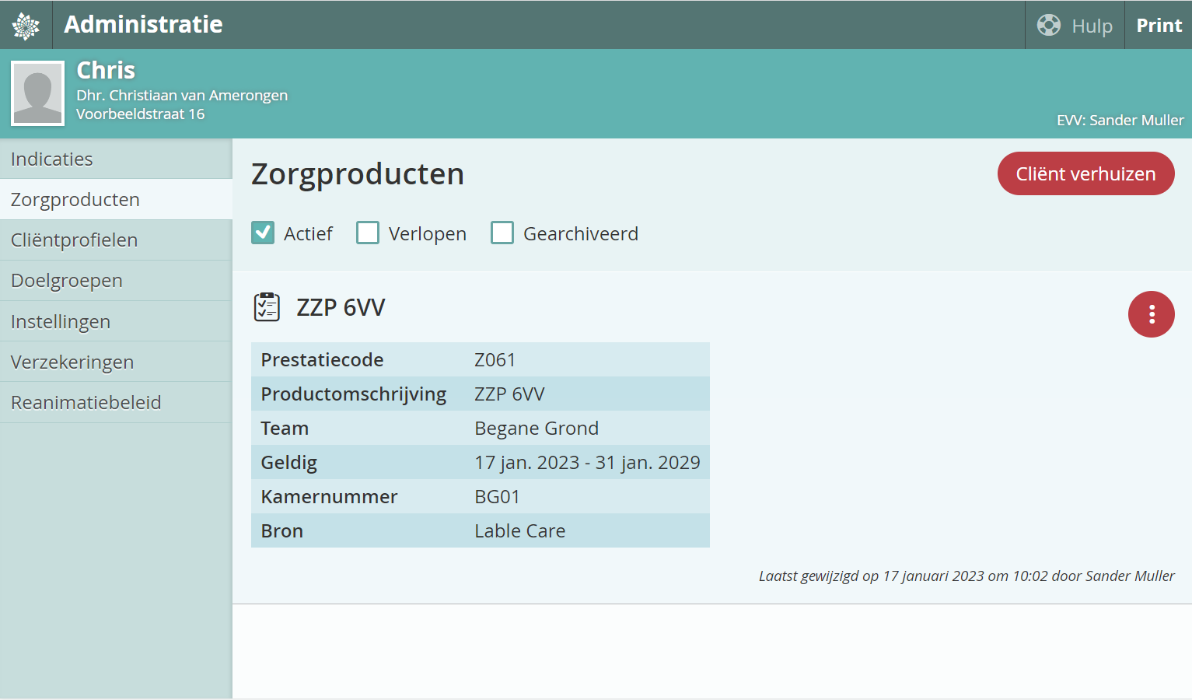Select Zorgproducten in the sidebar
The image size is (1192, 700).
pyautogui.click(x=75, y=200)
